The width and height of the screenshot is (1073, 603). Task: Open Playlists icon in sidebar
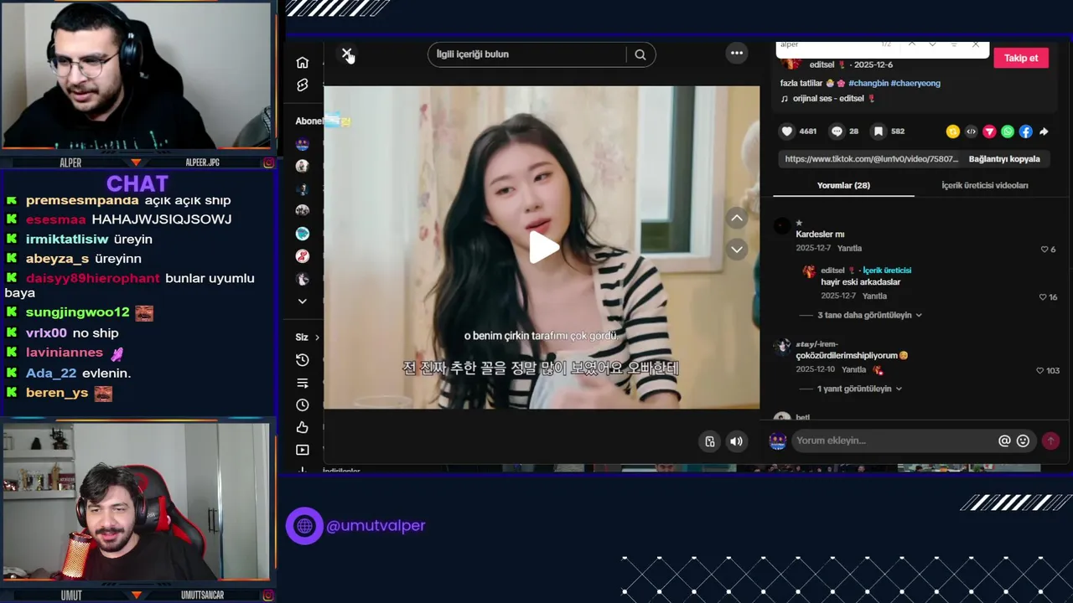(303, 383)
